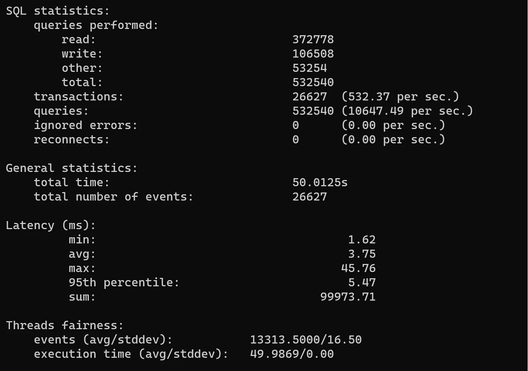
Task: Click the "ignored errors:" label
Action: point(86,125)
